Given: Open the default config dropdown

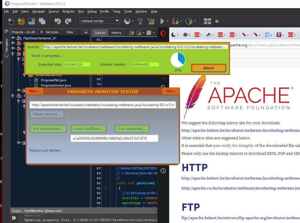Looking at the screenshot, I should (100, 21).
